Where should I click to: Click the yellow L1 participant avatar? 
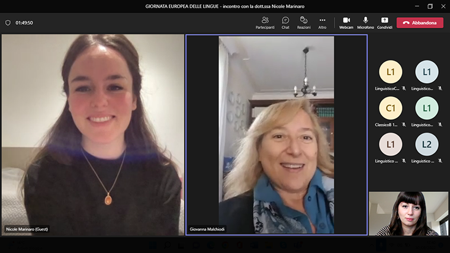(x=390, y=72)
